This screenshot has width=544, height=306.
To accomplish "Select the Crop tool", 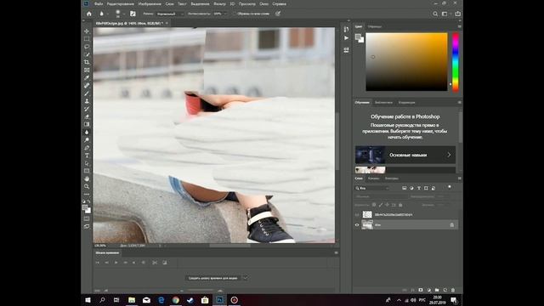I will click(x=87, y=62).
